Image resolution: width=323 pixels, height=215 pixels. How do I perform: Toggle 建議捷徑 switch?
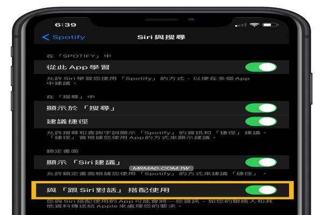[x=261, y=121]
